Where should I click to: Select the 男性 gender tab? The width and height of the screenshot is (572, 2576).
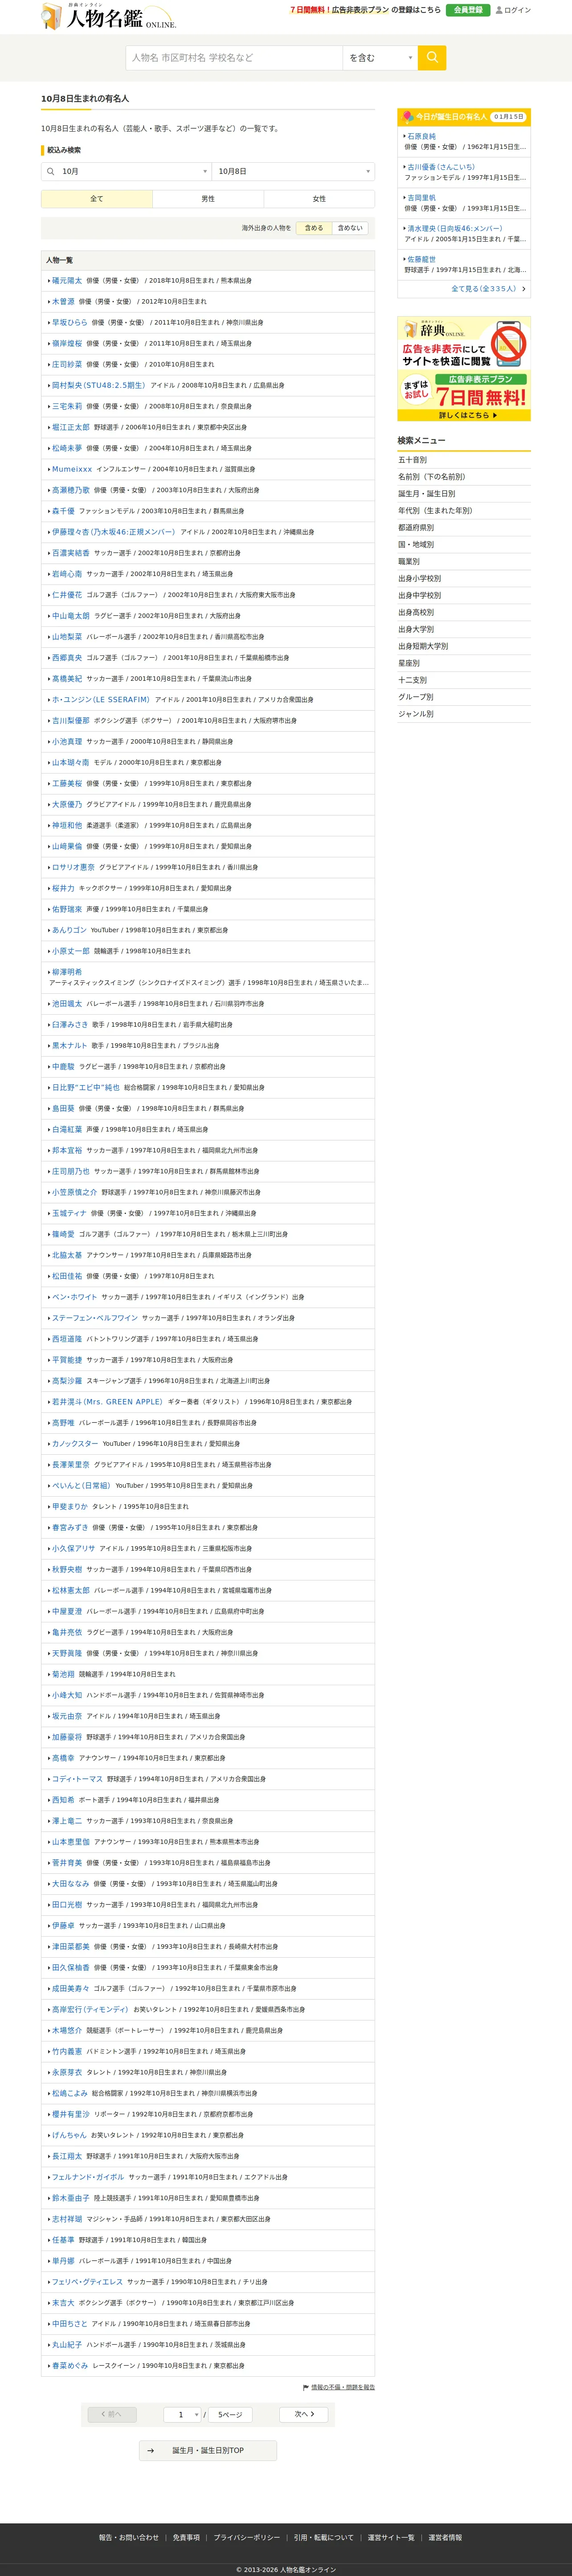[x=208, y=199]
